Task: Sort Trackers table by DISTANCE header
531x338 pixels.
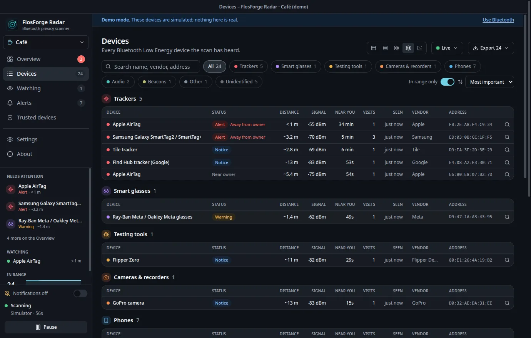Action: [289, 113]
